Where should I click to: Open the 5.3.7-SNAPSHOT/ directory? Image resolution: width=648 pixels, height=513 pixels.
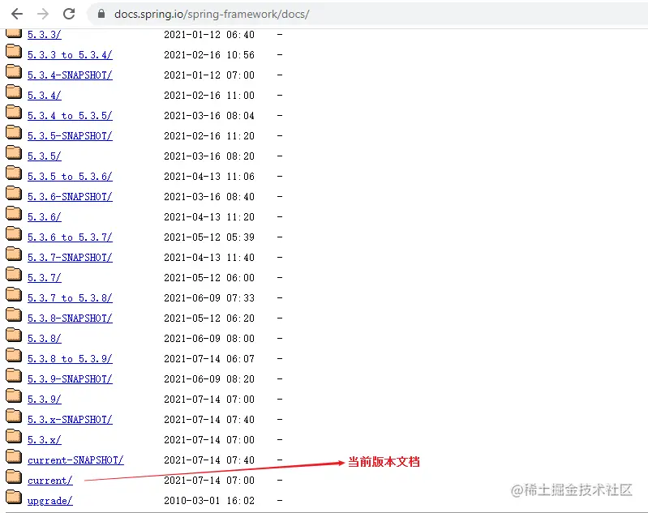point(70,258)
